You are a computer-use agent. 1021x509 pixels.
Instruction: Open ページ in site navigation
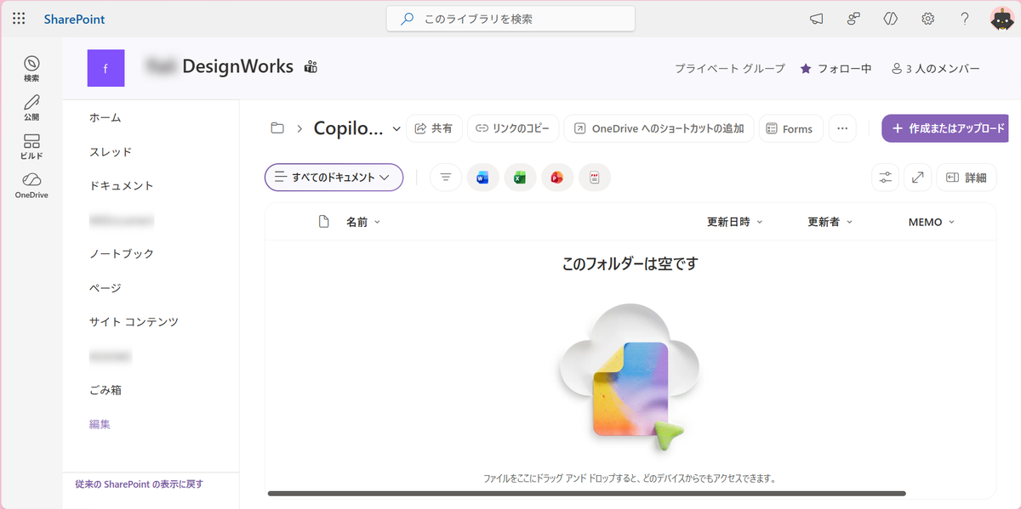click(106, 287)
